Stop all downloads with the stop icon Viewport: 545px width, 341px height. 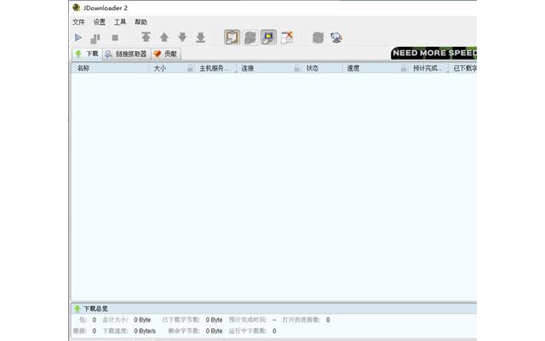click(115, 38)
